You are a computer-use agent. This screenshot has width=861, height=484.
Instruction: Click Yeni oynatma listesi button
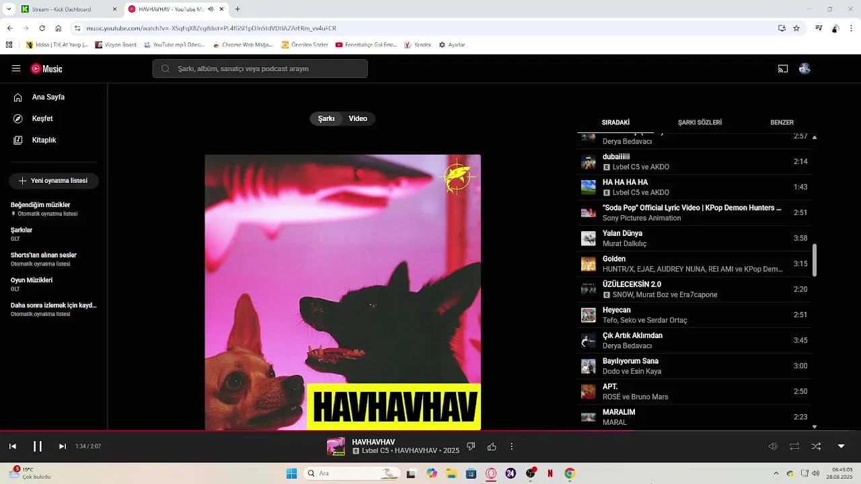click(54, 181)
